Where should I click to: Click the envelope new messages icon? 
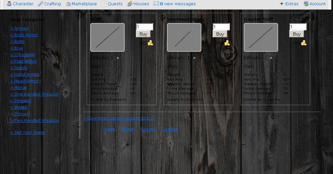tap(156, 4)
